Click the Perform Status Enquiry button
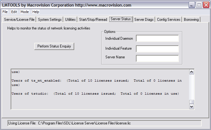This screenshot has width=211, height=130. 54,46
